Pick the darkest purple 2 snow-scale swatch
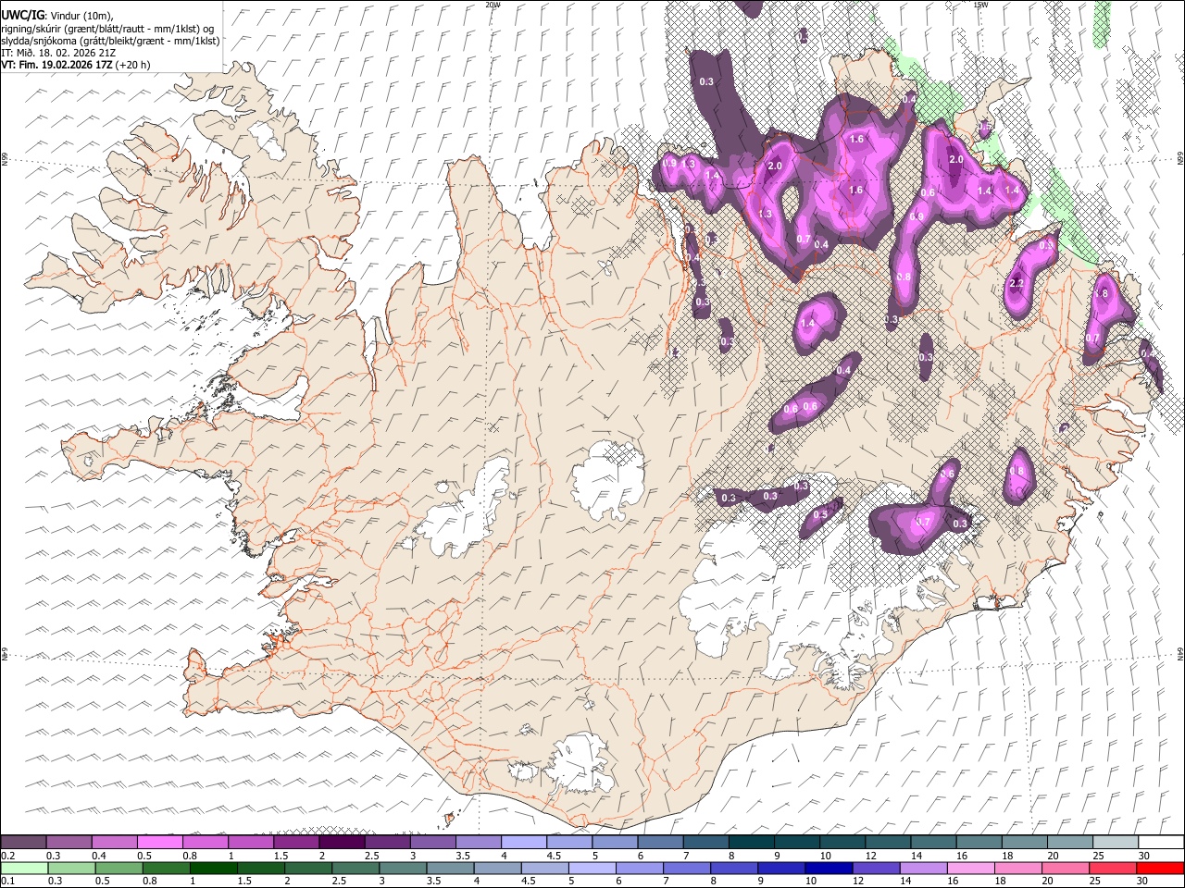This screenshot has height=888, width=1185. click(x=341, y=843)
